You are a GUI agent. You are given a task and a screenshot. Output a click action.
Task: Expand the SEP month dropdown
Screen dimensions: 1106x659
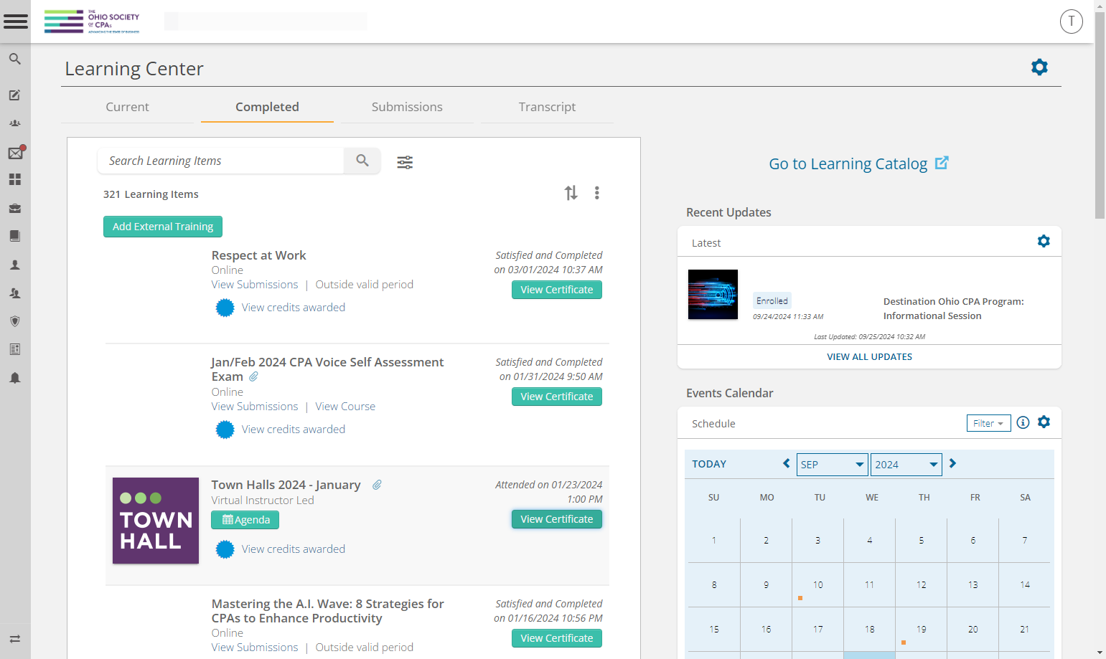(832, 464)
